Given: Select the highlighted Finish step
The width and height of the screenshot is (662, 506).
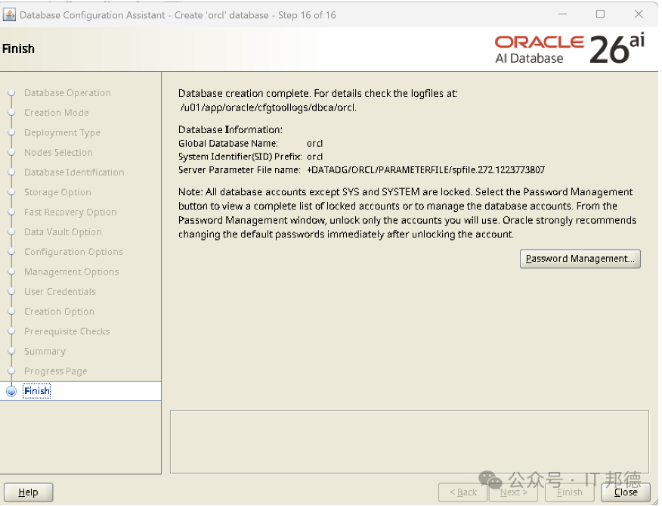Looking at the screenshot, I should click(37, 390).
